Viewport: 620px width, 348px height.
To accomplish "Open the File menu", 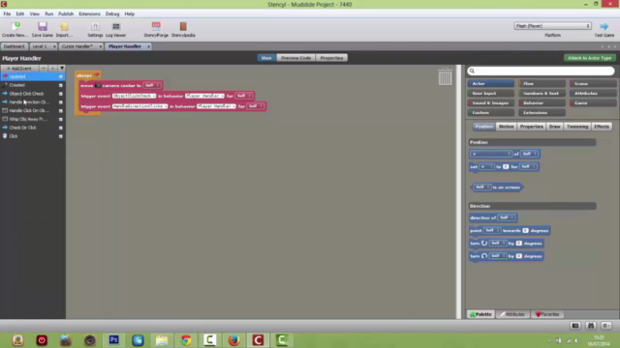I will click(7, 14).
